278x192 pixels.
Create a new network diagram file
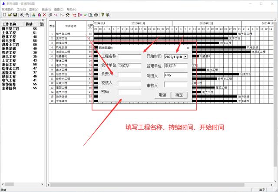[x=4, y=15]
